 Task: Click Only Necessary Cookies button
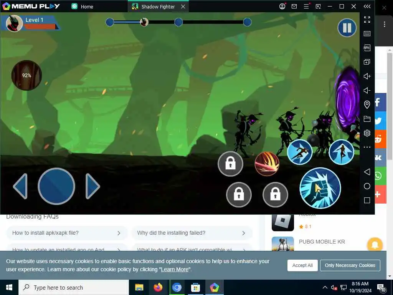(350, 265)
